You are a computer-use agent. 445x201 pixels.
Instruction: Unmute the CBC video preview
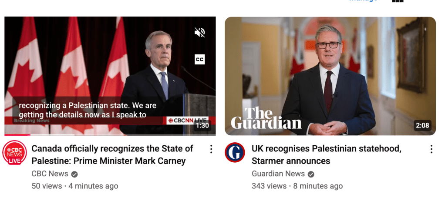coord(199,33)
